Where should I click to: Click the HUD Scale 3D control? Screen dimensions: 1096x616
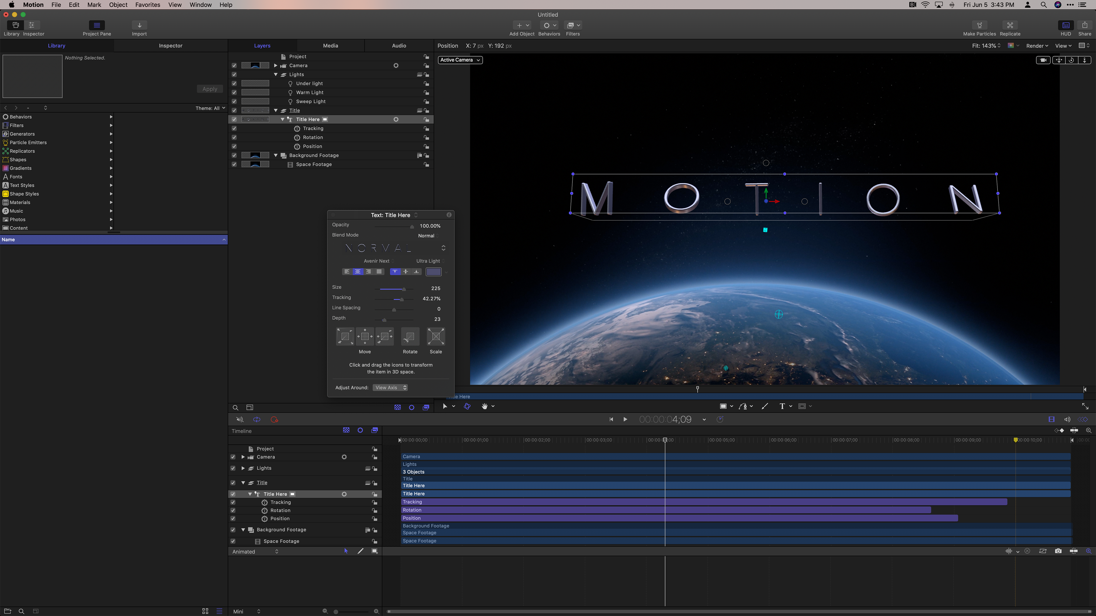[436, 337]
